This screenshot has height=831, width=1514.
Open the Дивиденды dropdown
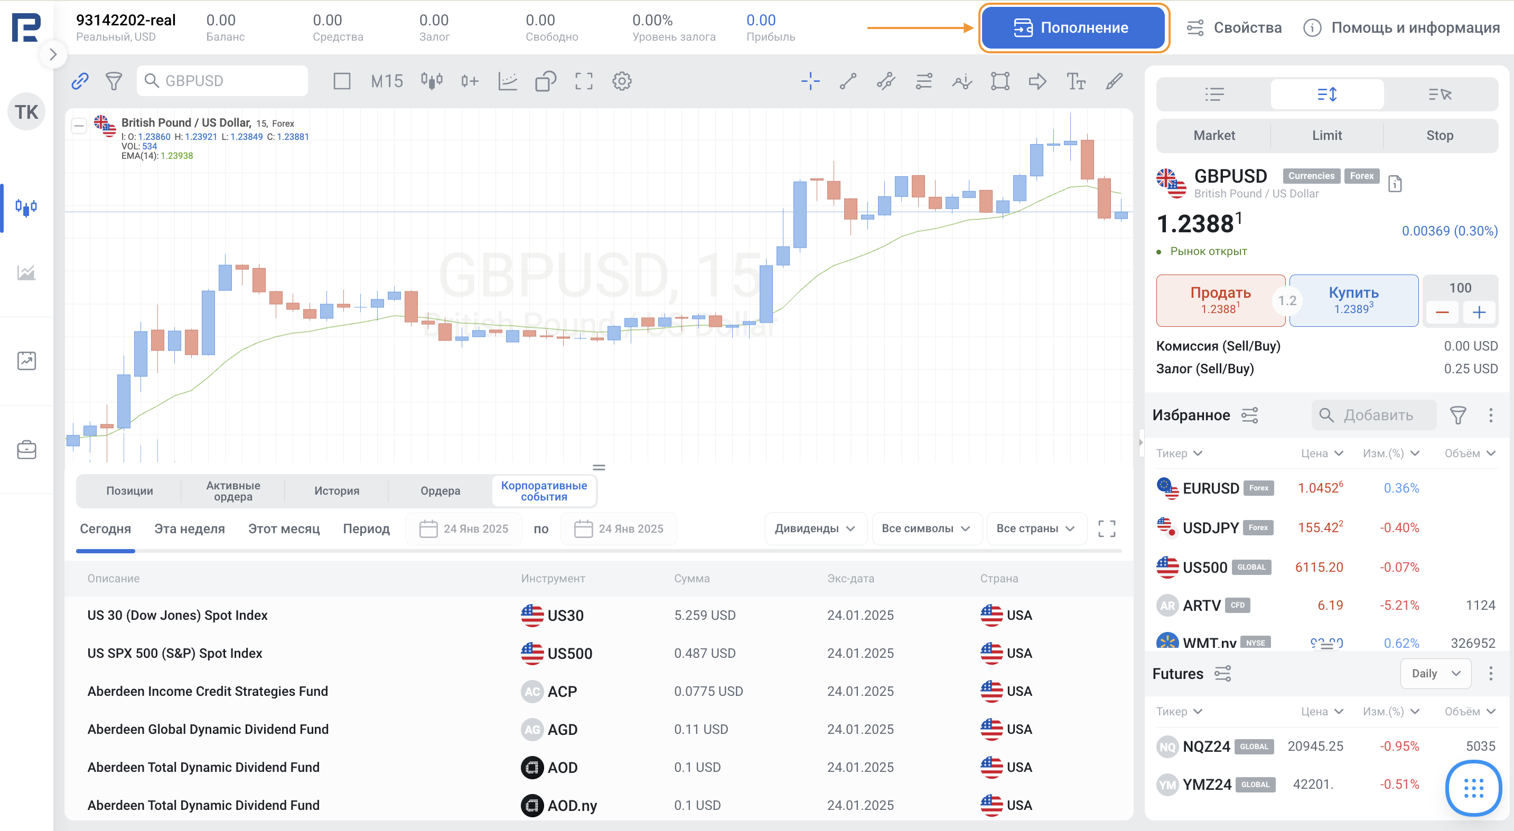tap(815, 528)
